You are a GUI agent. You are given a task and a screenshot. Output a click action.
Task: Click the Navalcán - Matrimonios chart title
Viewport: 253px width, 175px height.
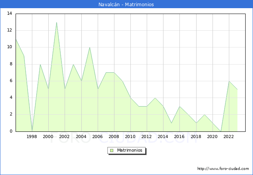(x=126, y=5)
